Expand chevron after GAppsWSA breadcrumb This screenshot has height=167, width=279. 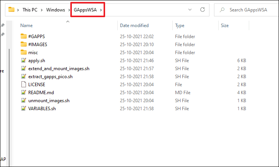pyautogui.click(x=101, y=10)
